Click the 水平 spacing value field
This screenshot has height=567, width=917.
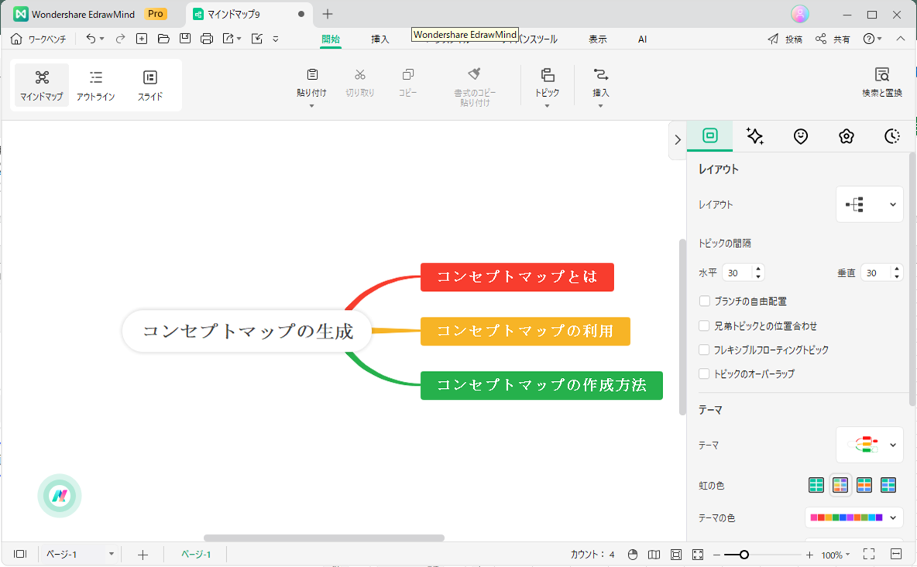[x=738, y=273]
